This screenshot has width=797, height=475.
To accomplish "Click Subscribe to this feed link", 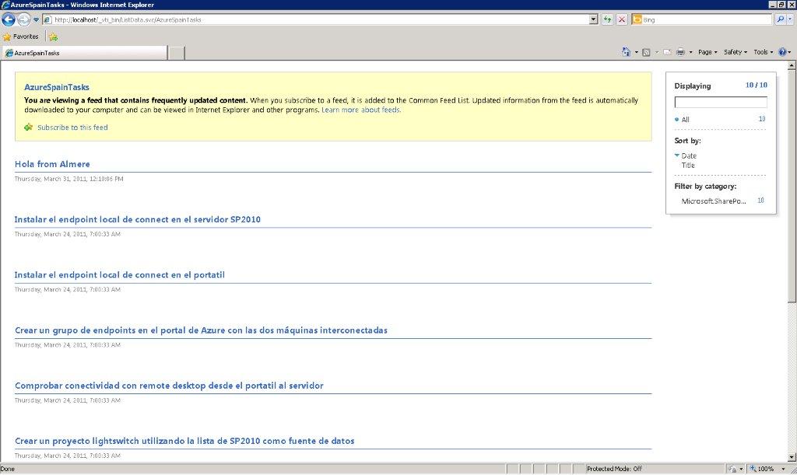I will point(72,127).
